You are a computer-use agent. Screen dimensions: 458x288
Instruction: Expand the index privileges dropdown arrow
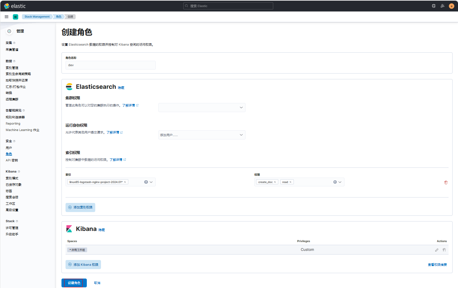340,182
